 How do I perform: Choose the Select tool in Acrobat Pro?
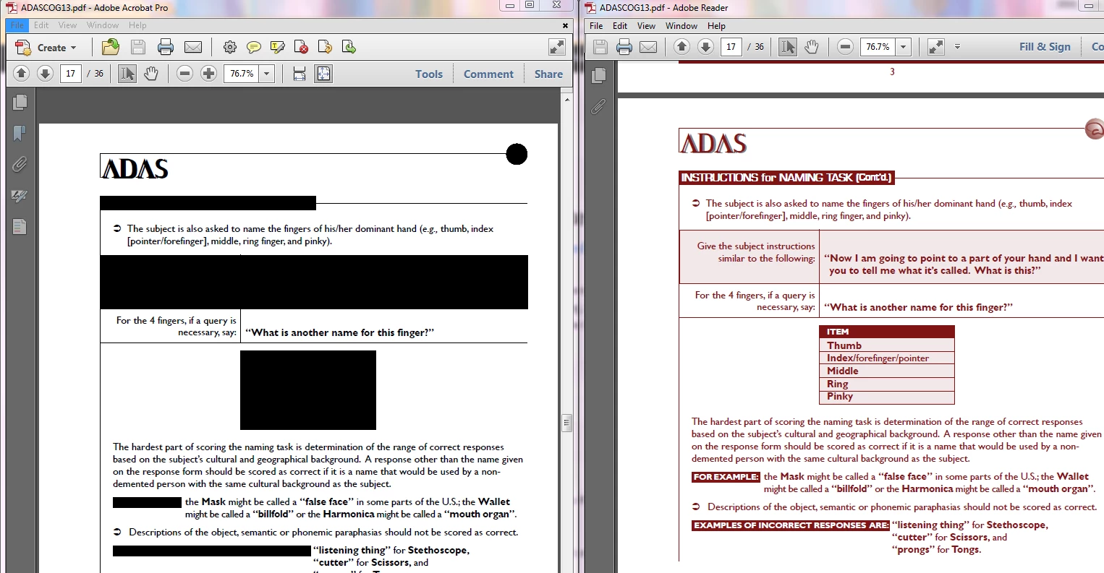click(127, 74)
